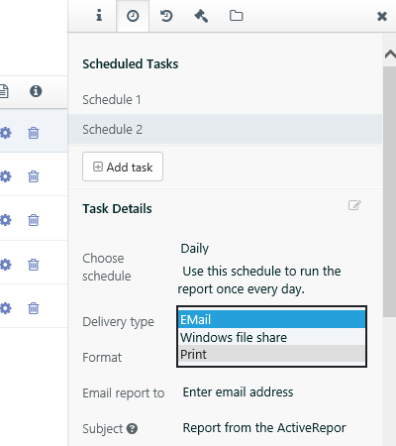Edit task details with pencil icon
396x446 pixels.
point(354,205)
